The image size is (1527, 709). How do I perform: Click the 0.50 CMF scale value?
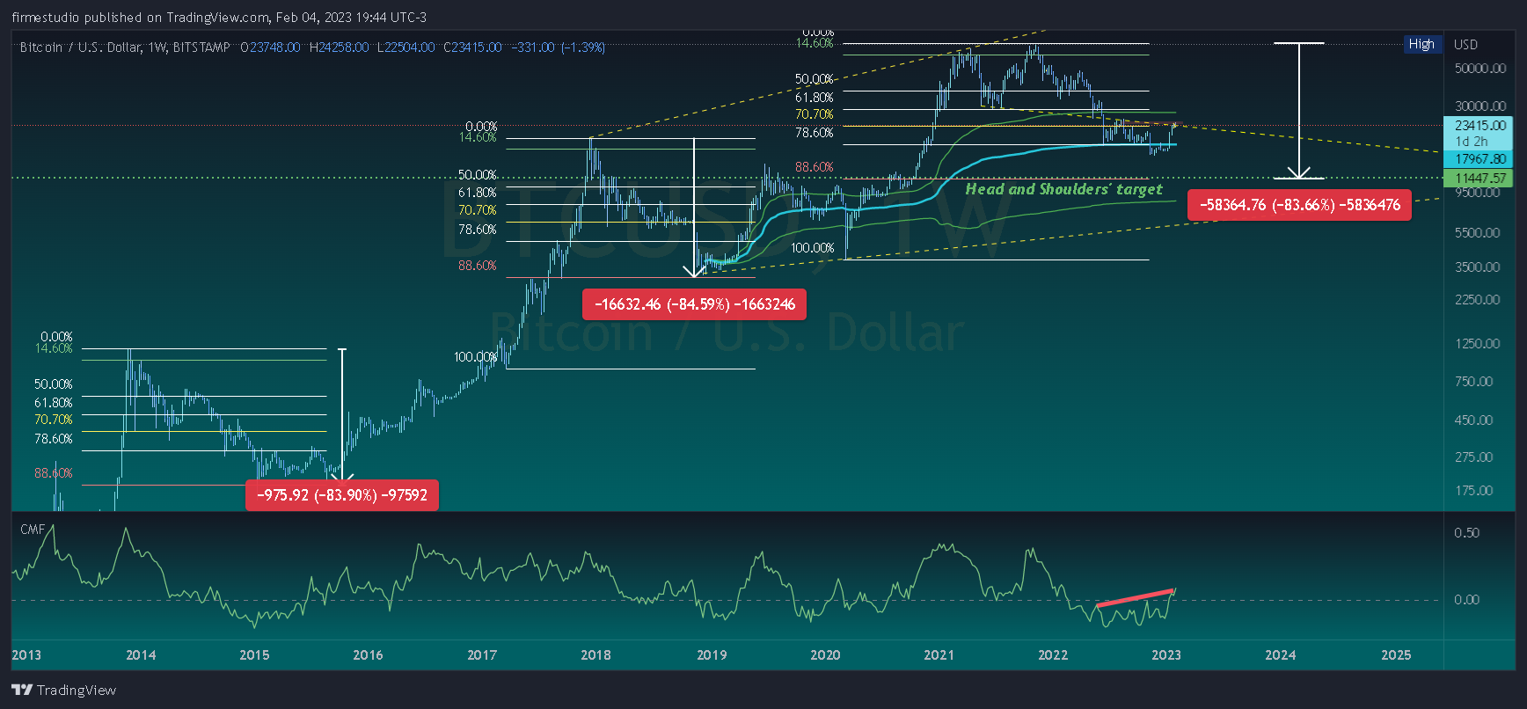[x=1466, y=532]
